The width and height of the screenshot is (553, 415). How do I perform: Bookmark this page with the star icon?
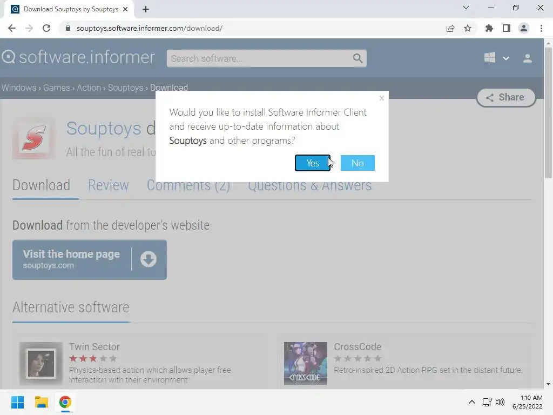[467, 28]
